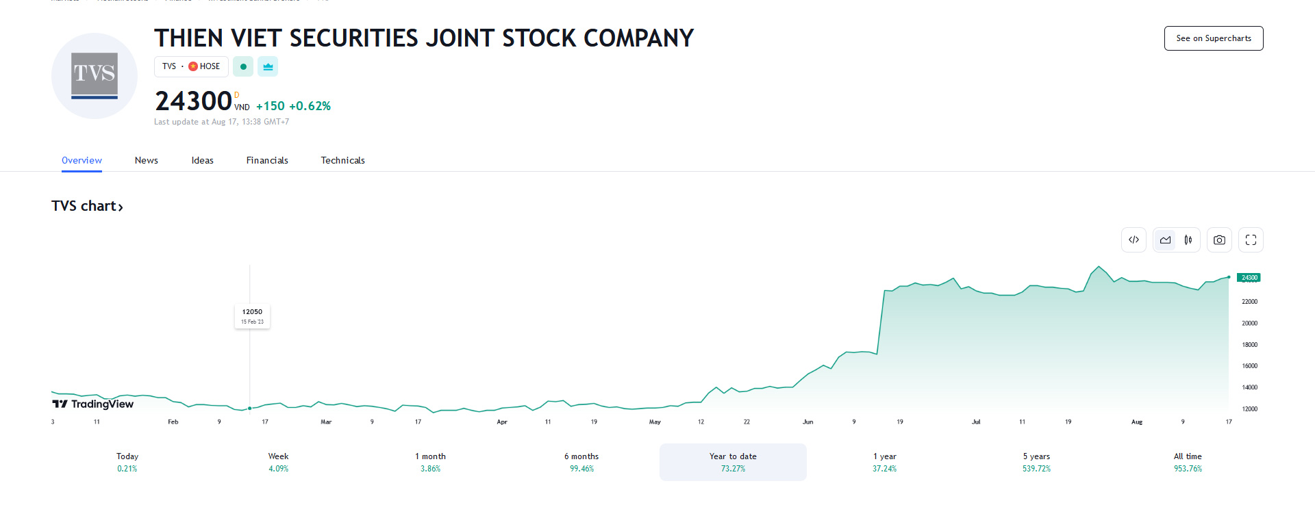Open the News tab

146,160
